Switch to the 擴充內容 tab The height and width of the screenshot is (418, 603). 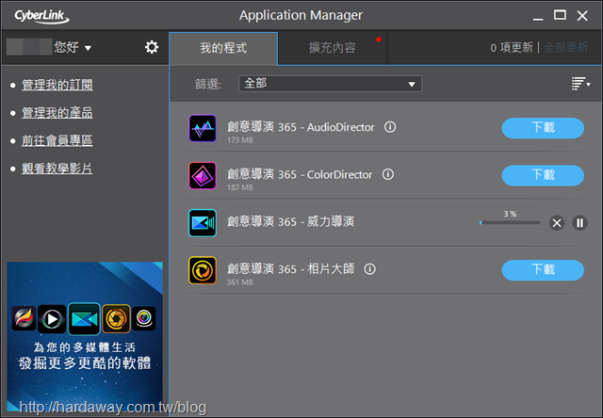(333, 48)
